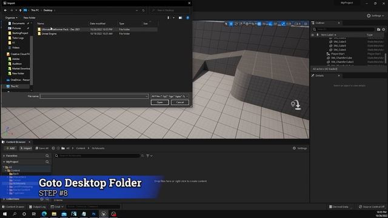Select the translate tool in the viewport toolbar
388x218 pixels.
231,24
